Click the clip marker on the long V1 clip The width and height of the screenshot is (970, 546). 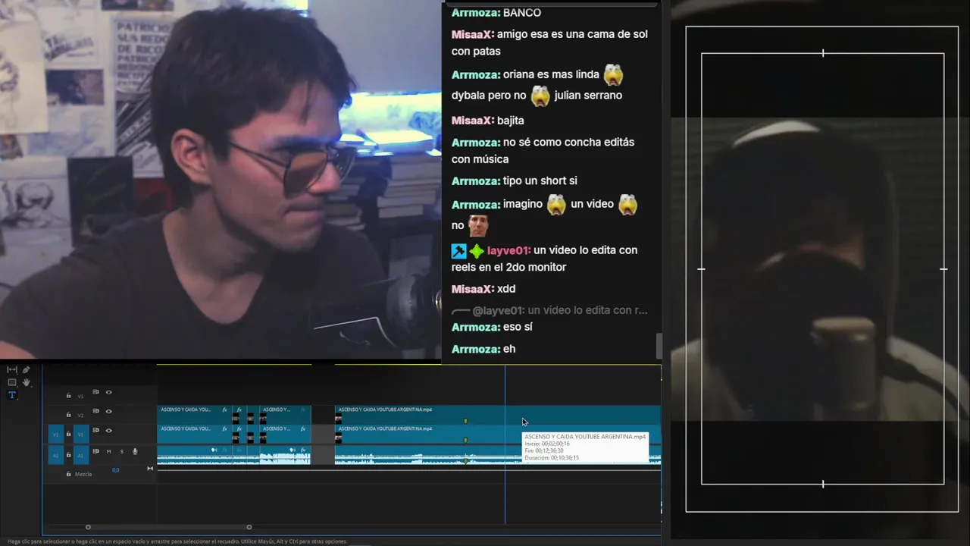(x=465, y=440)
